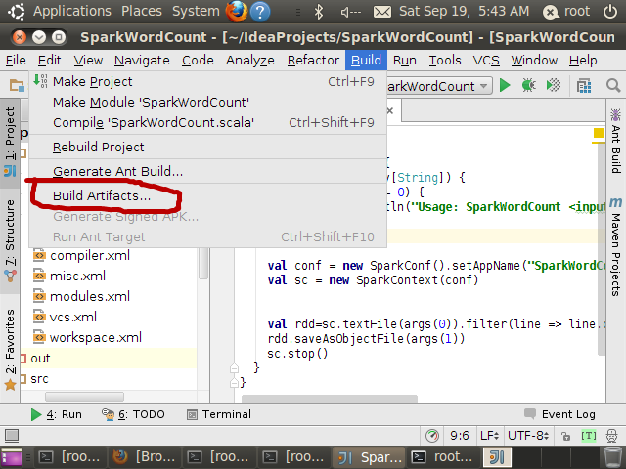
Task: Open the Window menu
Action: pyautogui.click(x=534, y=61)
